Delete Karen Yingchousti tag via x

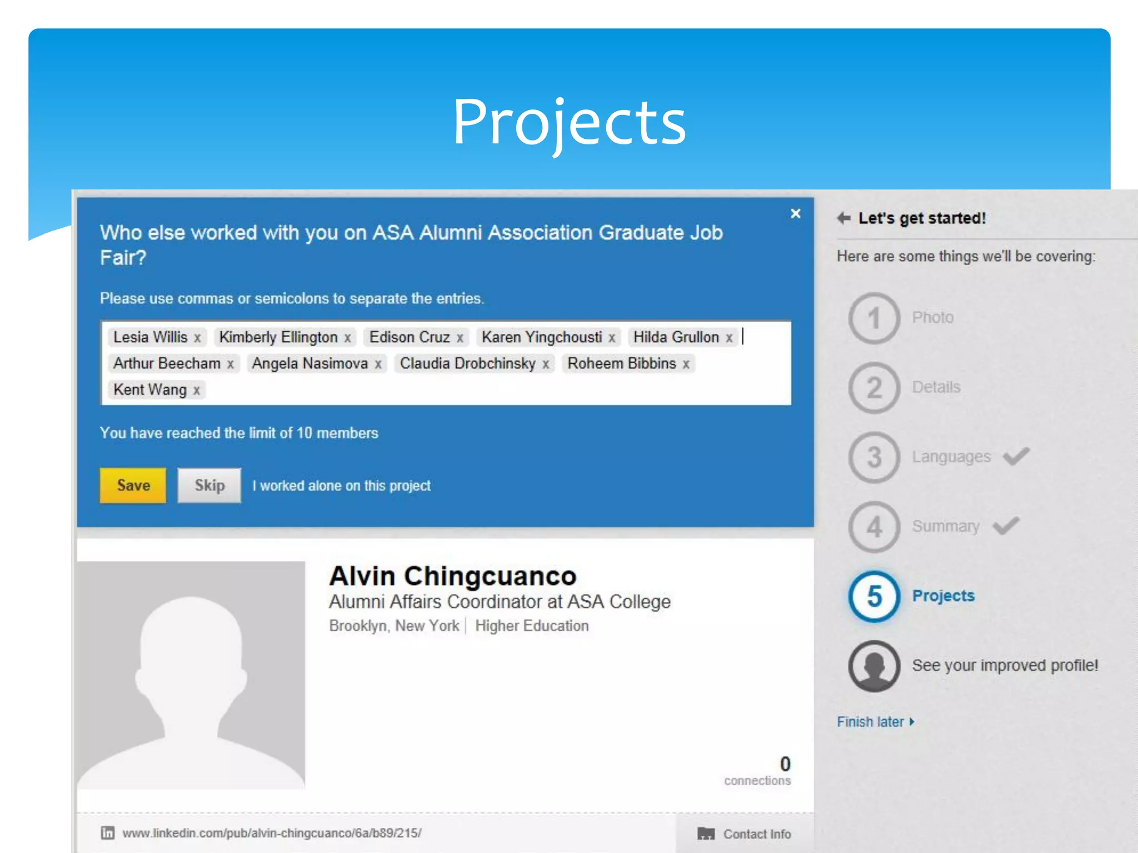(x=612, y=338)
